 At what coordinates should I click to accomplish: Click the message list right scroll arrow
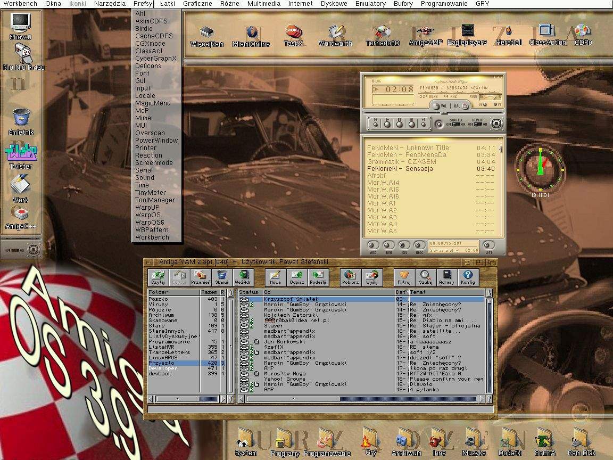pos(482,399)
